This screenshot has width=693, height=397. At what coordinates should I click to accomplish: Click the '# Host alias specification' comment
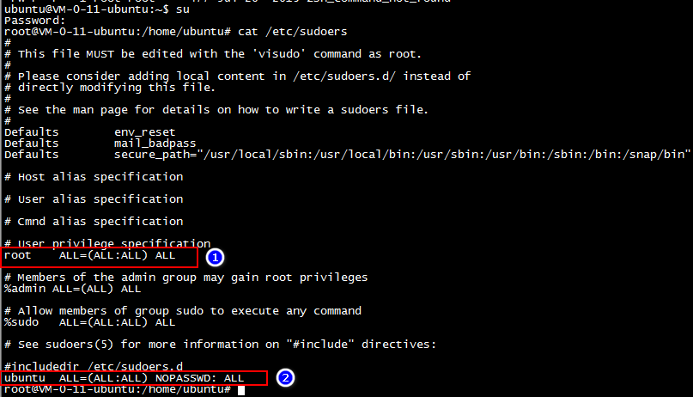click(94, 177)
